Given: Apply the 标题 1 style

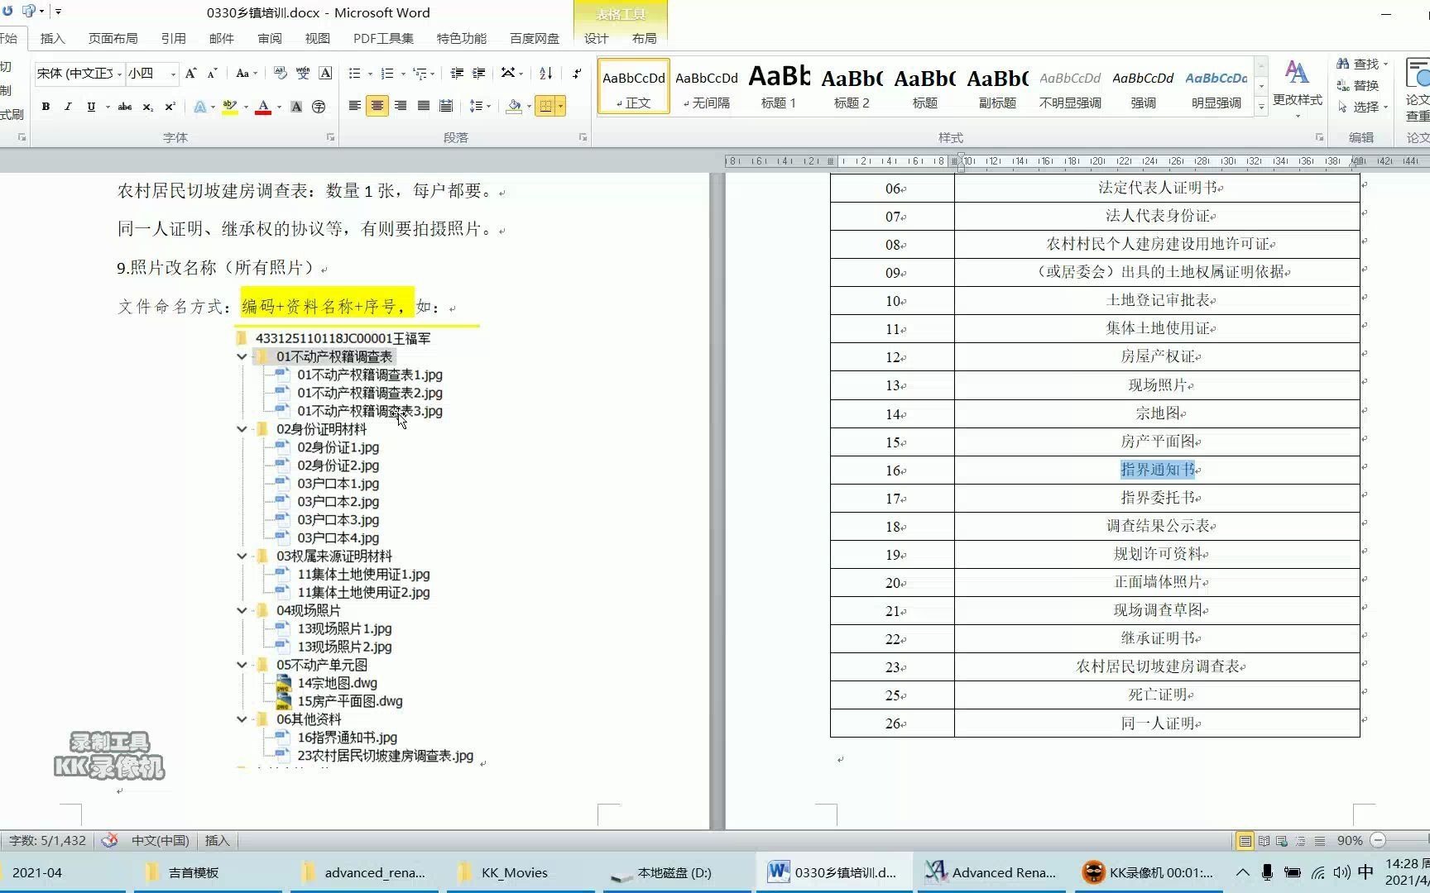Looking at the screenshot, I should [x=779, y=86].
